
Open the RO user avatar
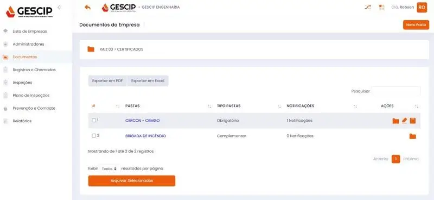coord(422,8)
